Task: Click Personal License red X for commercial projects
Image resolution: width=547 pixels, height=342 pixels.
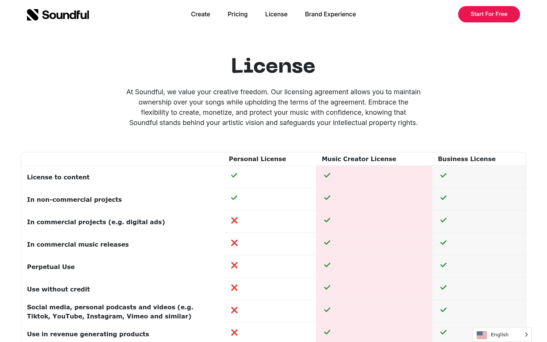Action: [234, 220]
